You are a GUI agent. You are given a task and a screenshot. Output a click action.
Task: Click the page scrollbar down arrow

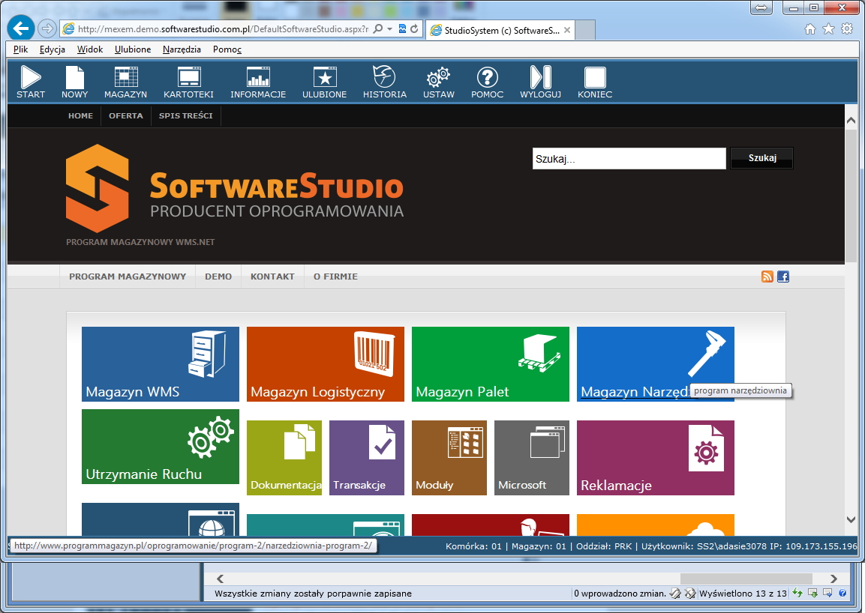(851, 519)
